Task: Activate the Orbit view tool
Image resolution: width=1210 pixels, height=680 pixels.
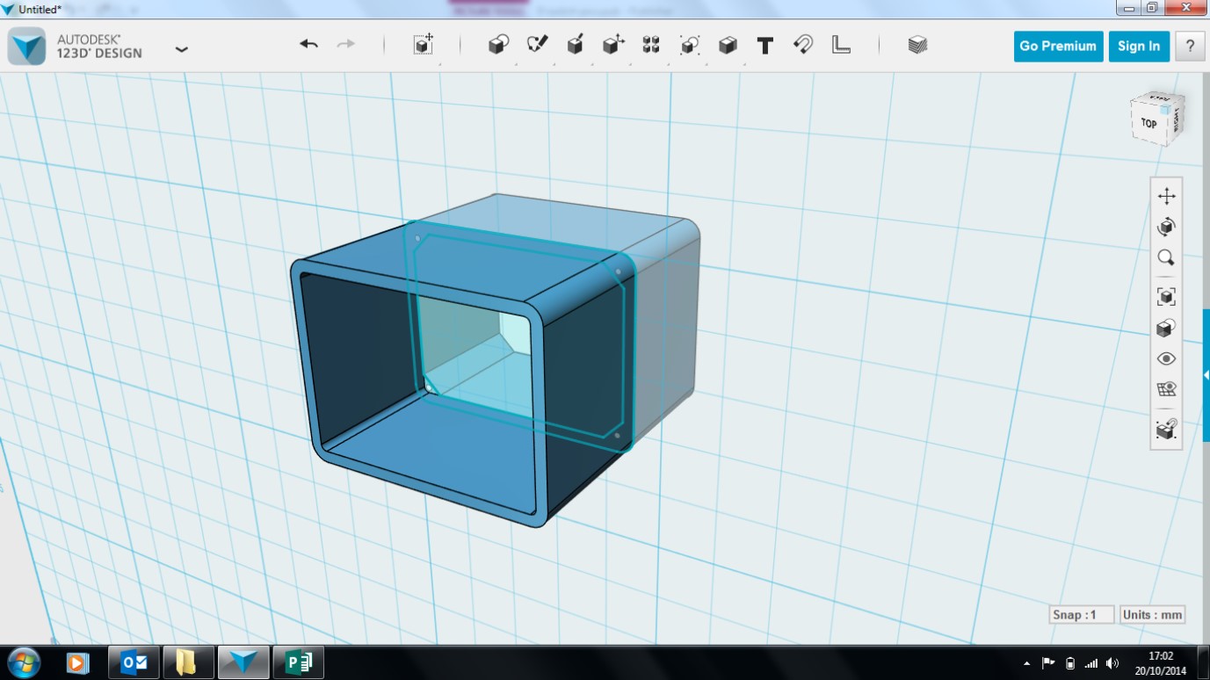Action: [x=1166, y=227]
